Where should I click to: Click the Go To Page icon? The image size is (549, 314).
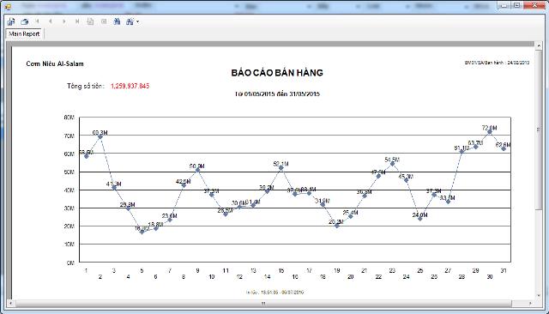tap(90, 21)
